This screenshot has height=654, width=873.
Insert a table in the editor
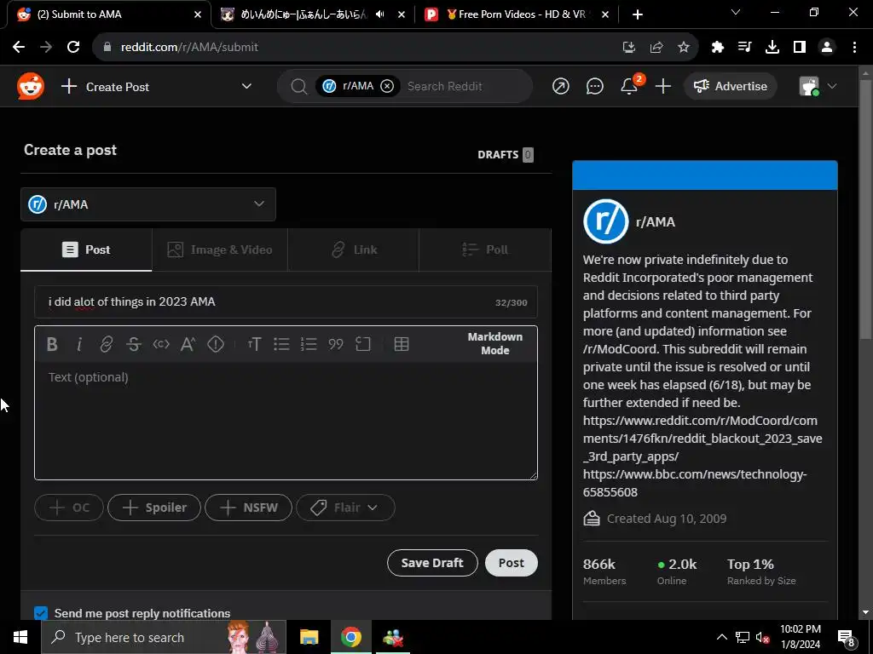402,344
